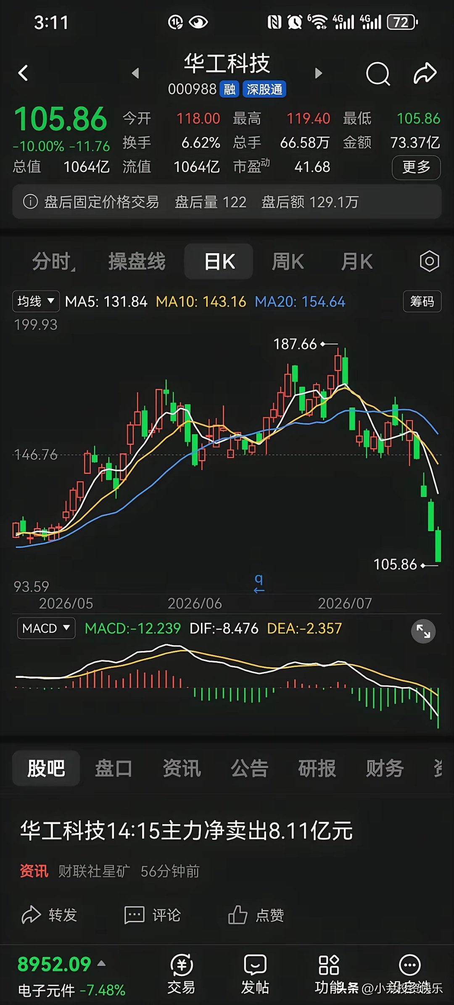Viewport: 454px width, 1005px height.
Task: Tap the 筹码 chip distribution button
Action: click(x=422, y=301)
